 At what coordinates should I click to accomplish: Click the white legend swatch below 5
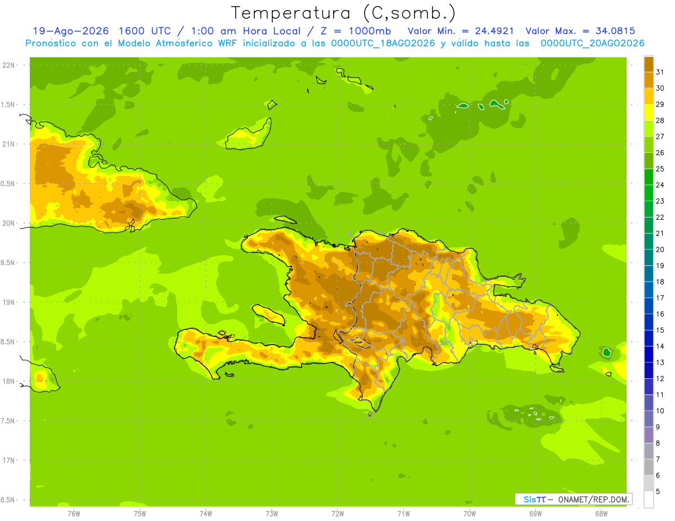(x=649, y=500)
